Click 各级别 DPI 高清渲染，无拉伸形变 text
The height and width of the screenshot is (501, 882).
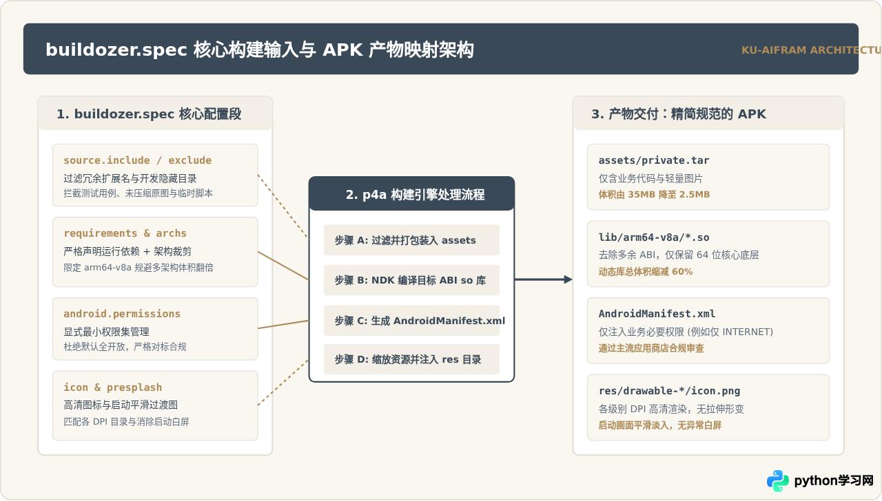671,409
